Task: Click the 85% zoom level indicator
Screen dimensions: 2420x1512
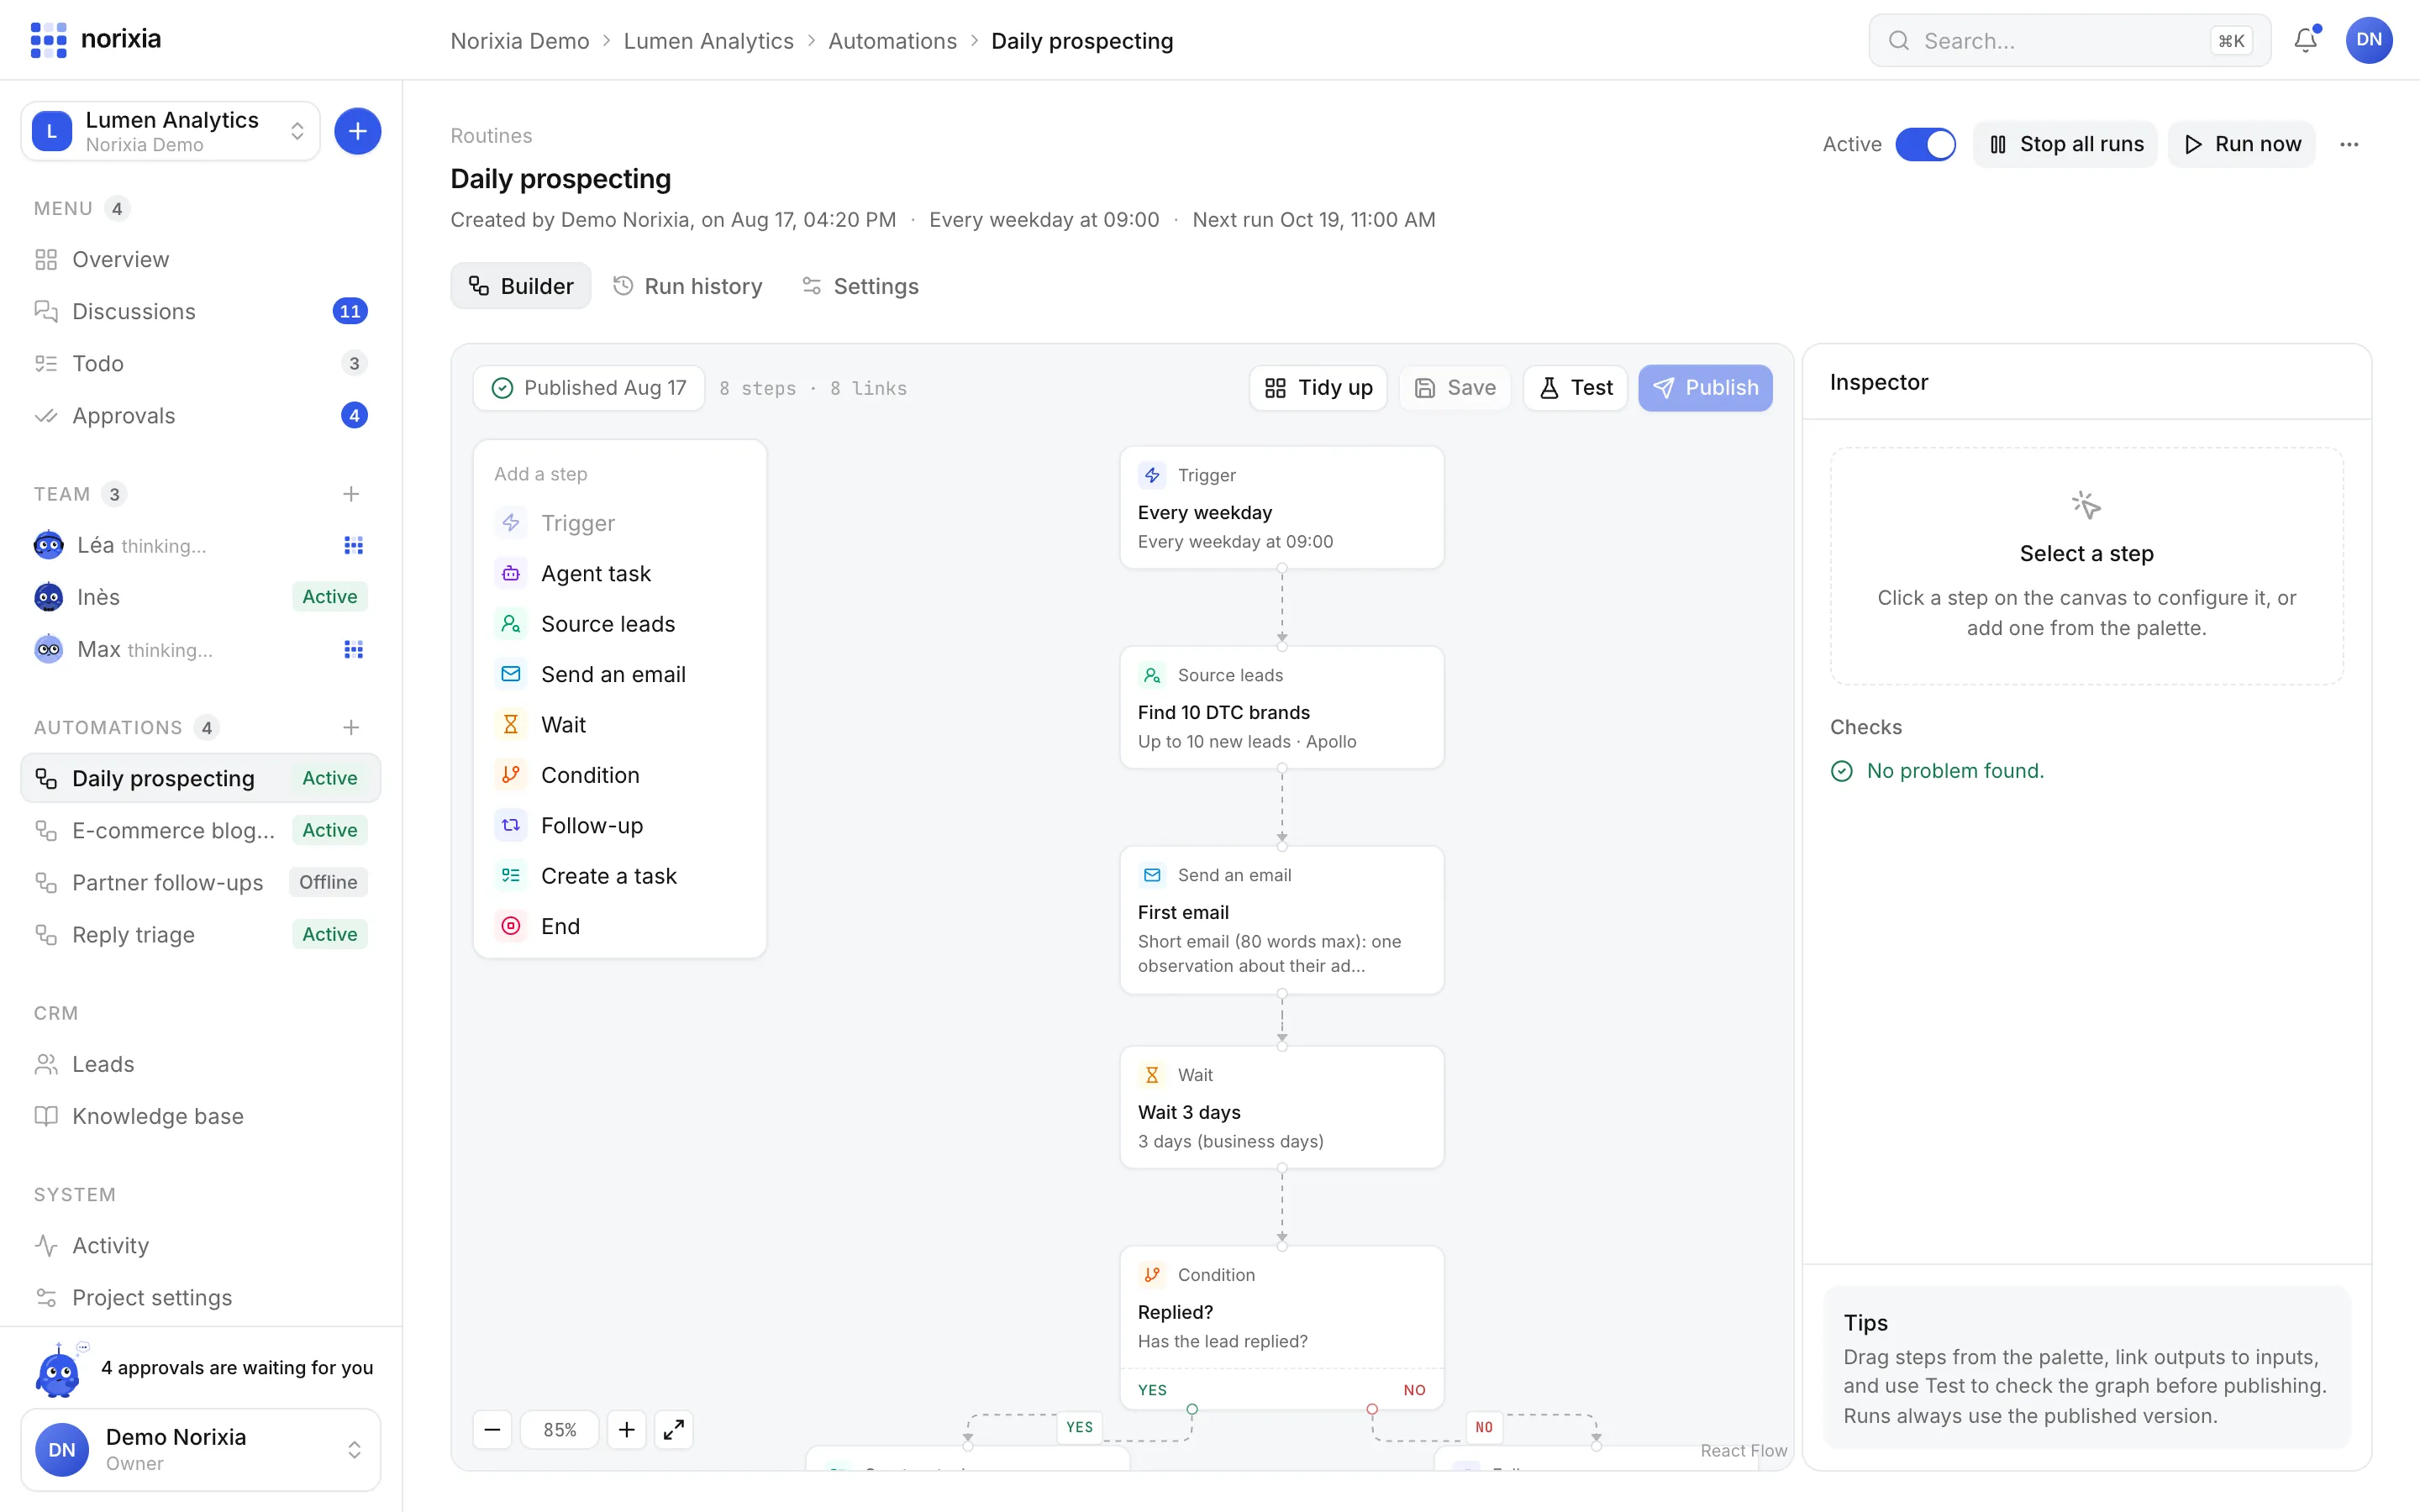Action: tap(560, 1429)
